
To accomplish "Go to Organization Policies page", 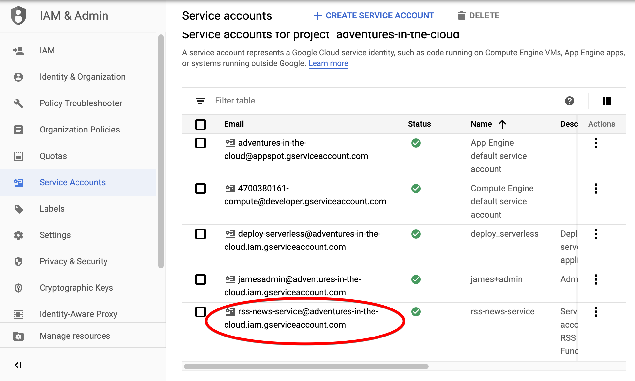I will coord(79,130).
